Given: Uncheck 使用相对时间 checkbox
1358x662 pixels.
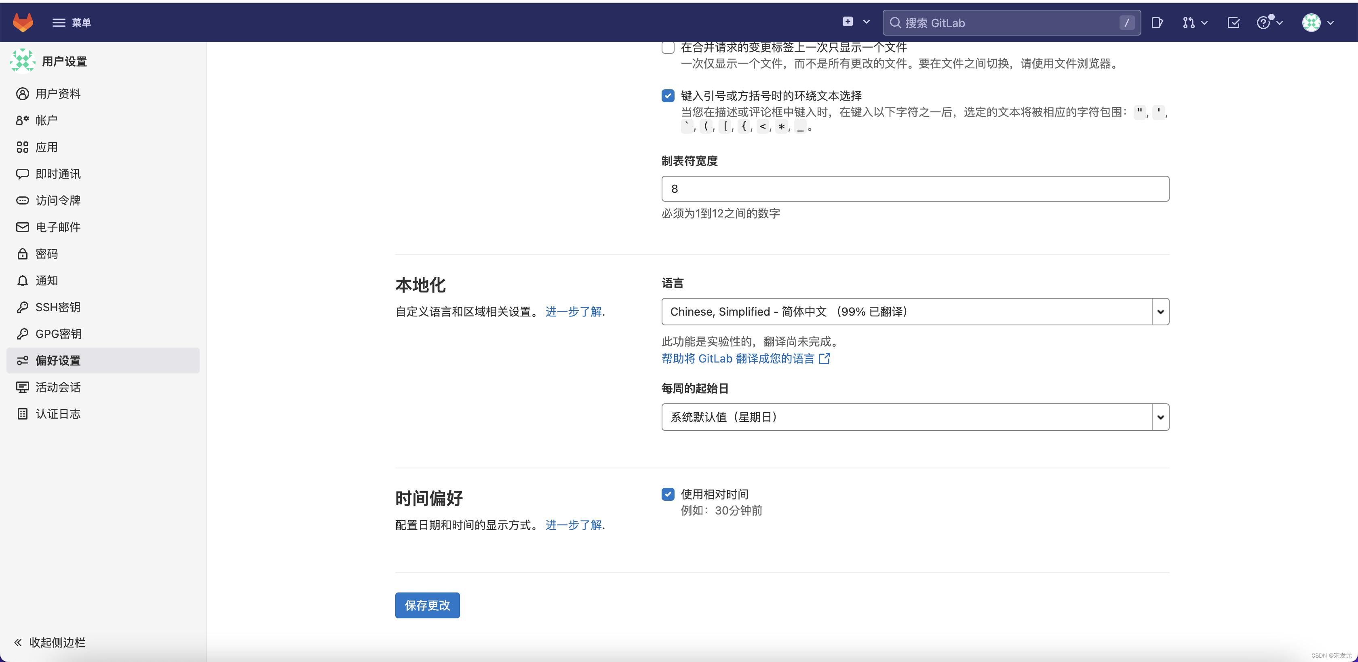Looking at the screenshot, I should point(668,494).
